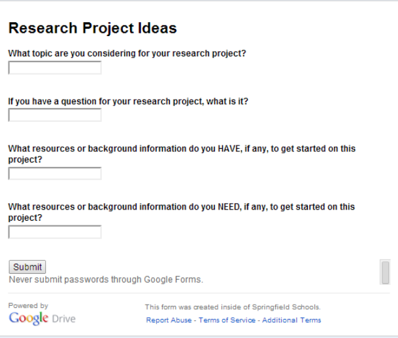398x338 pixels.
Task: Open the Report Abuse link
Action: [169, 320]
